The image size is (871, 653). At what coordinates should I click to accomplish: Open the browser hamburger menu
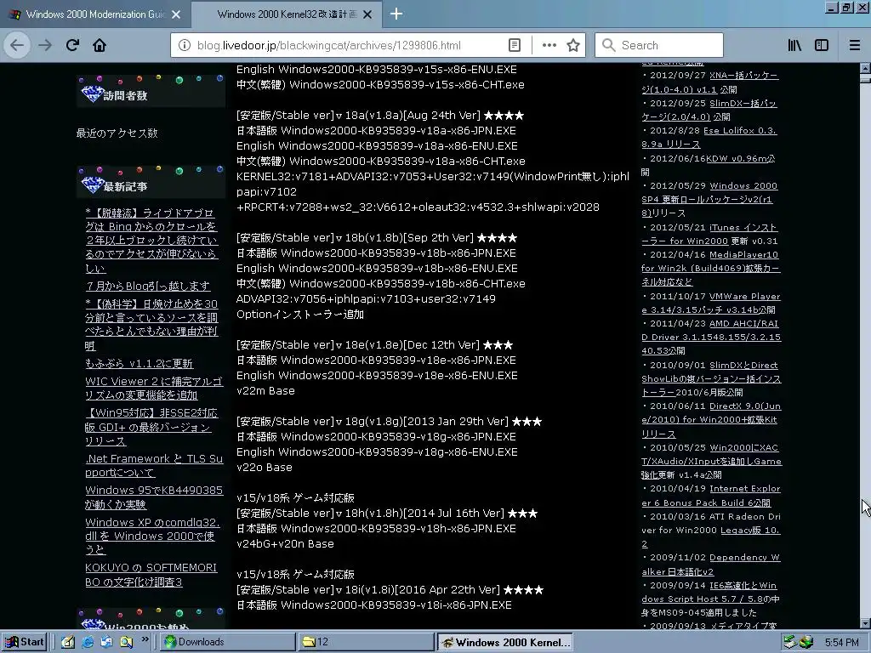click(855, 45)
